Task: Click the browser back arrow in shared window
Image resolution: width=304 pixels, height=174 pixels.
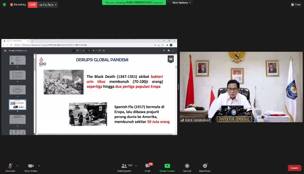Action: pos(4,45)
